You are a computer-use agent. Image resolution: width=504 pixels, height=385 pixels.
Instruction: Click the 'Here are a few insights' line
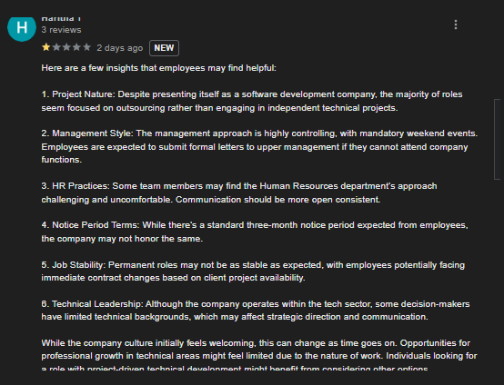(158, 68)
